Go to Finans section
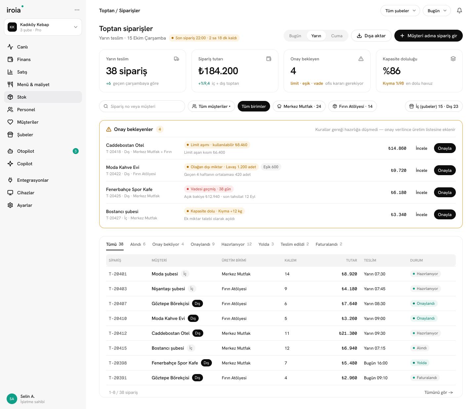Viewport: 476px width, 409px height. pos(43,59)
